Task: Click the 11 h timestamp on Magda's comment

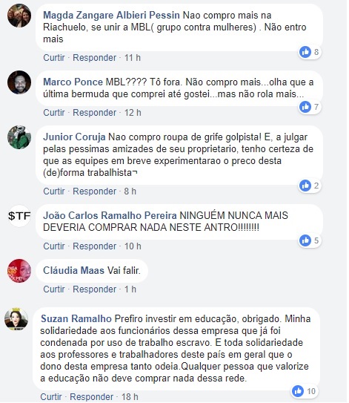Action: click(133, 58)
